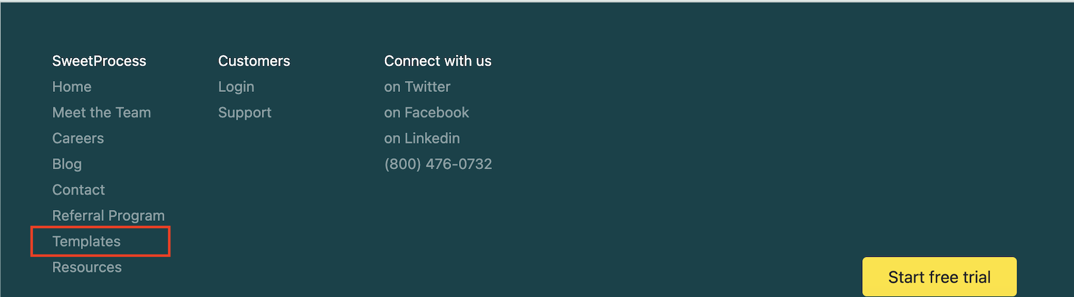Select the Referral Program link

pos(108,216)
